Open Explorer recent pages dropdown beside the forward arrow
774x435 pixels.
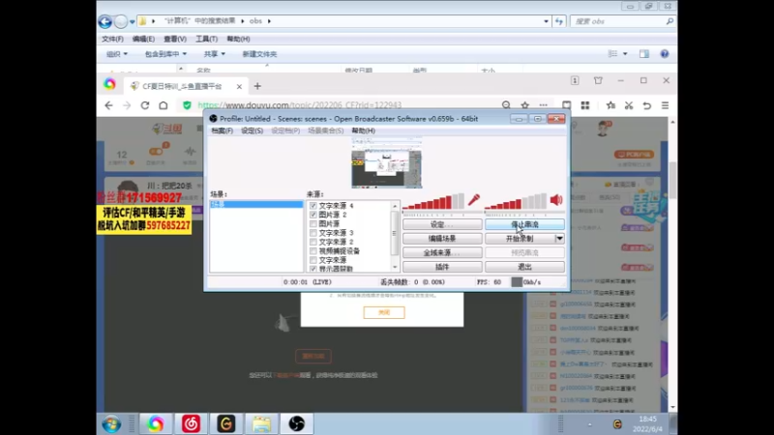click(x=133, y=21)
